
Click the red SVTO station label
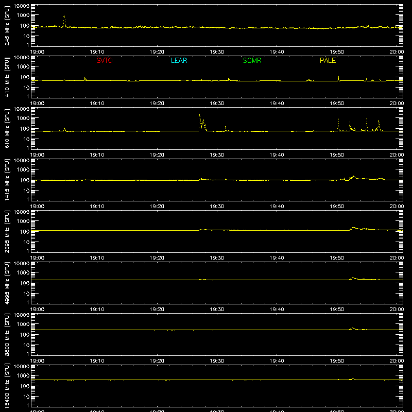click(x=105, y=60)
